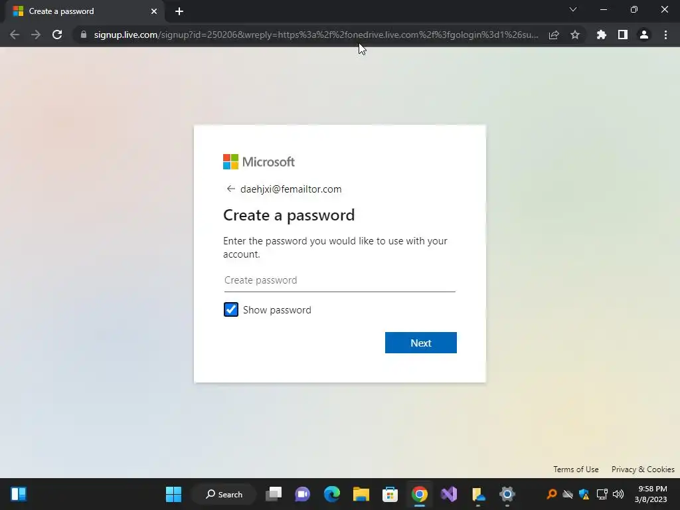Share this page from the address bar
Screen dimensions: 680x510
coord(554,35)
